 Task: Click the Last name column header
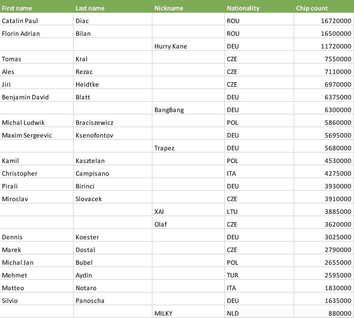[x=90, y=8]
